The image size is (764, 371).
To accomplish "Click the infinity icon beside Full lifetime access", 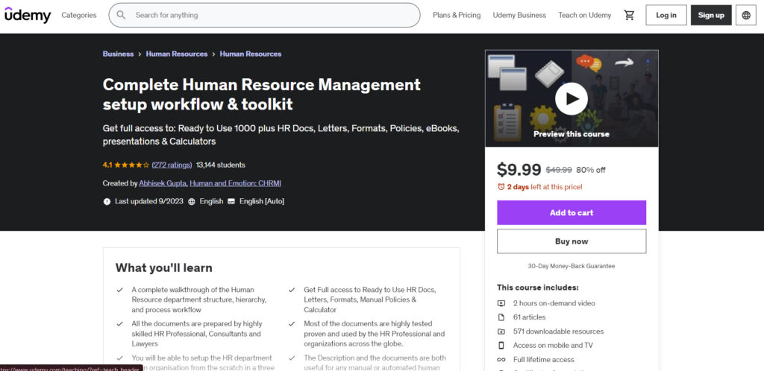I will pos(501,359).
